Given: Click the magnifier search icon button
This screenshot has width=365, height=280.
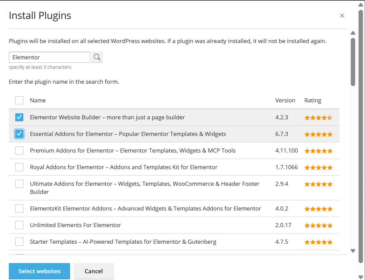Looking at the screenshot, I should click(x=97, y=57).
